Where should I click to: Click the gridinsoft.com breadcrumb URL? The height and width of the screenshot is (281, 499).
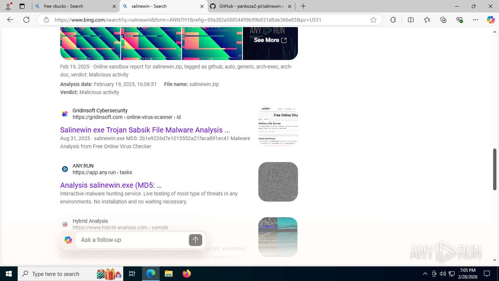(127, 117)
